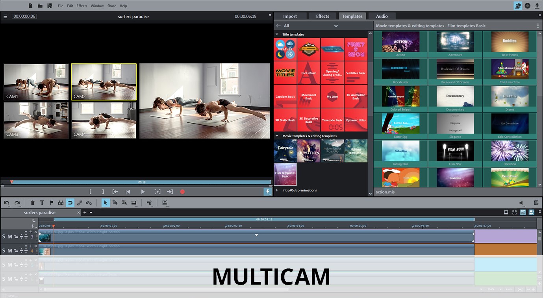The height and width of the screenshot is (298, 543).
Task: Solo track 4 with its S button
Action: coord(4,250)
